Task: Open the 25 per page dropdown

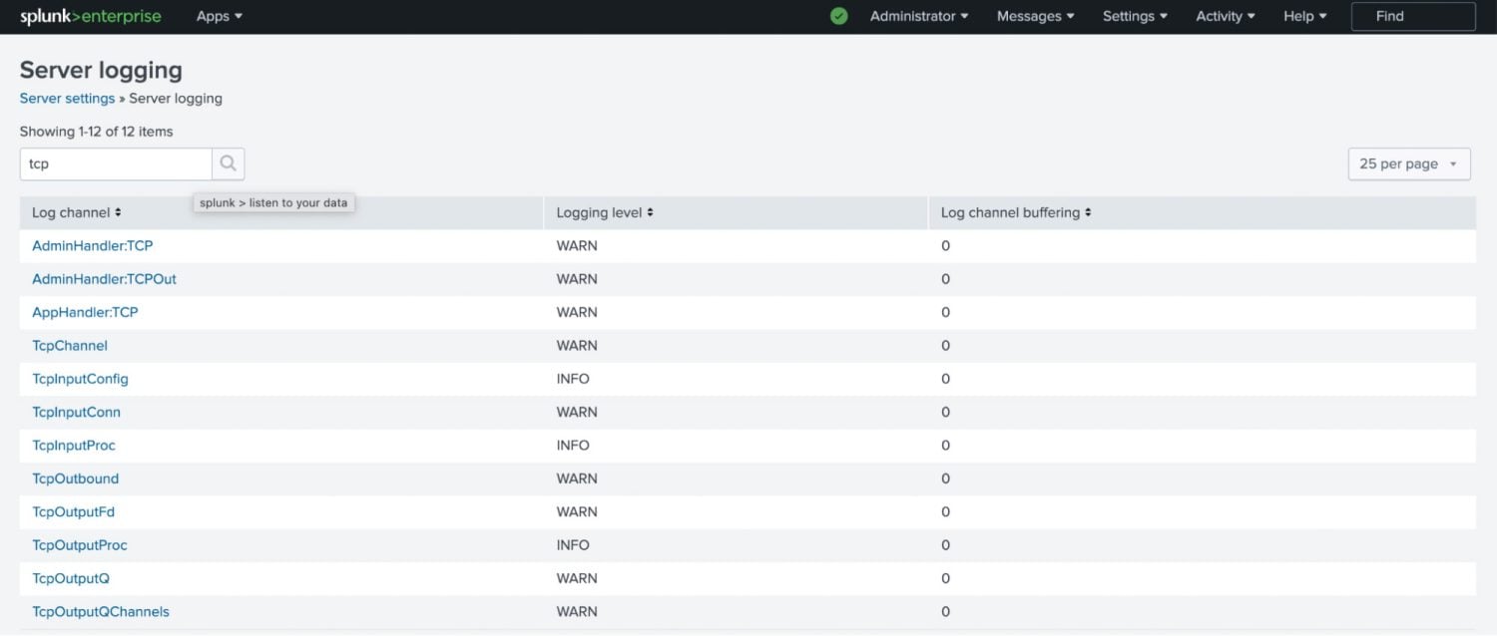Action: [1408, 163]
